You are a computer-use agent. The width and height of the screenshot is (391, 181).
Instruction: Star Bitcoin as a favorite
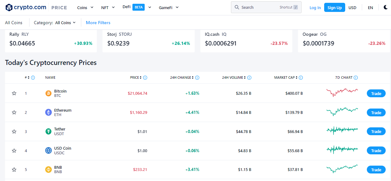[x=14, y=93]
